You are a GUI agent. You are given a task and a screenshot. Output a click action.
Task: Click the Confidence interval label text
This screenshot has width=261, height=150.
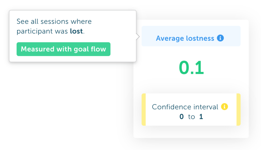coord(185,107)
